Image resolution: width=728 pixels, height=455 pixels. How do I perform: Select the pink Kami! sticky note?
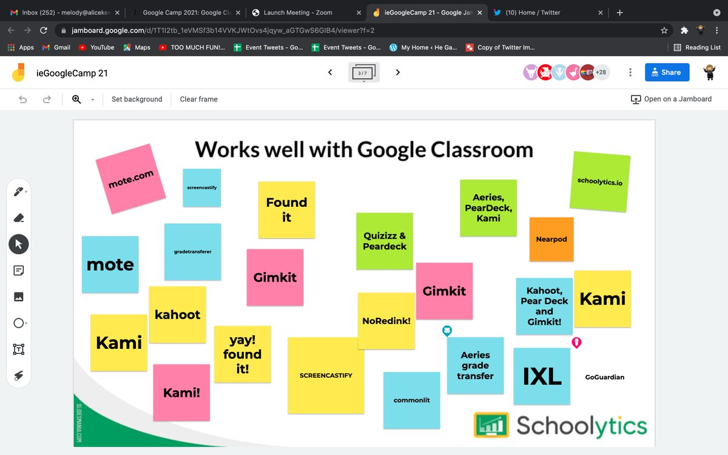click(181, 393)
